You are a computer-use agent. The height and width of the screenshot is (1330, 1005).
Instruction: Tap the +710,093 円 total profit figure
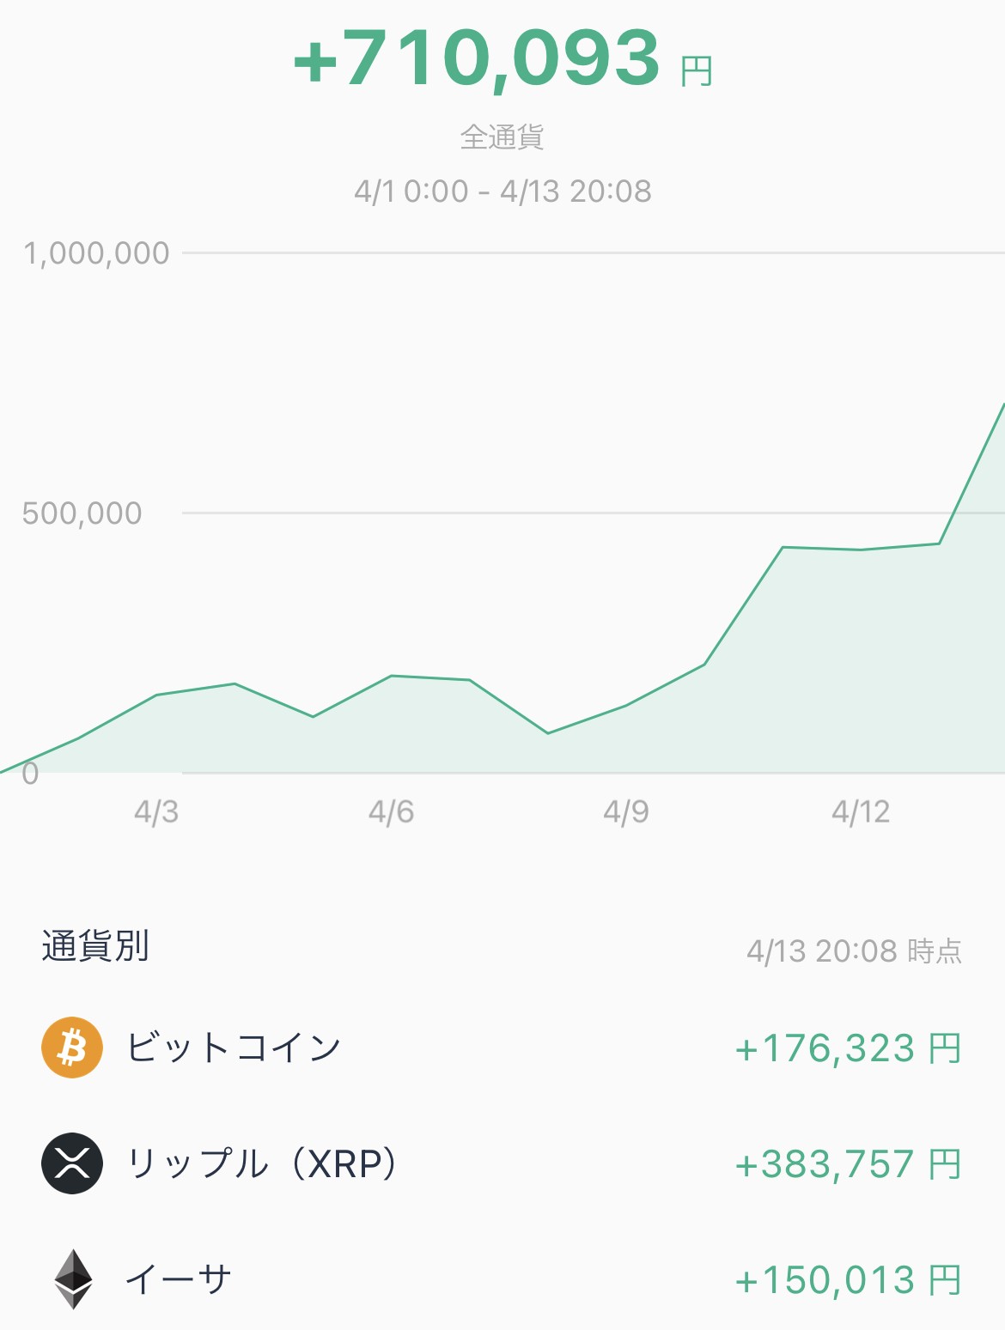503,58
